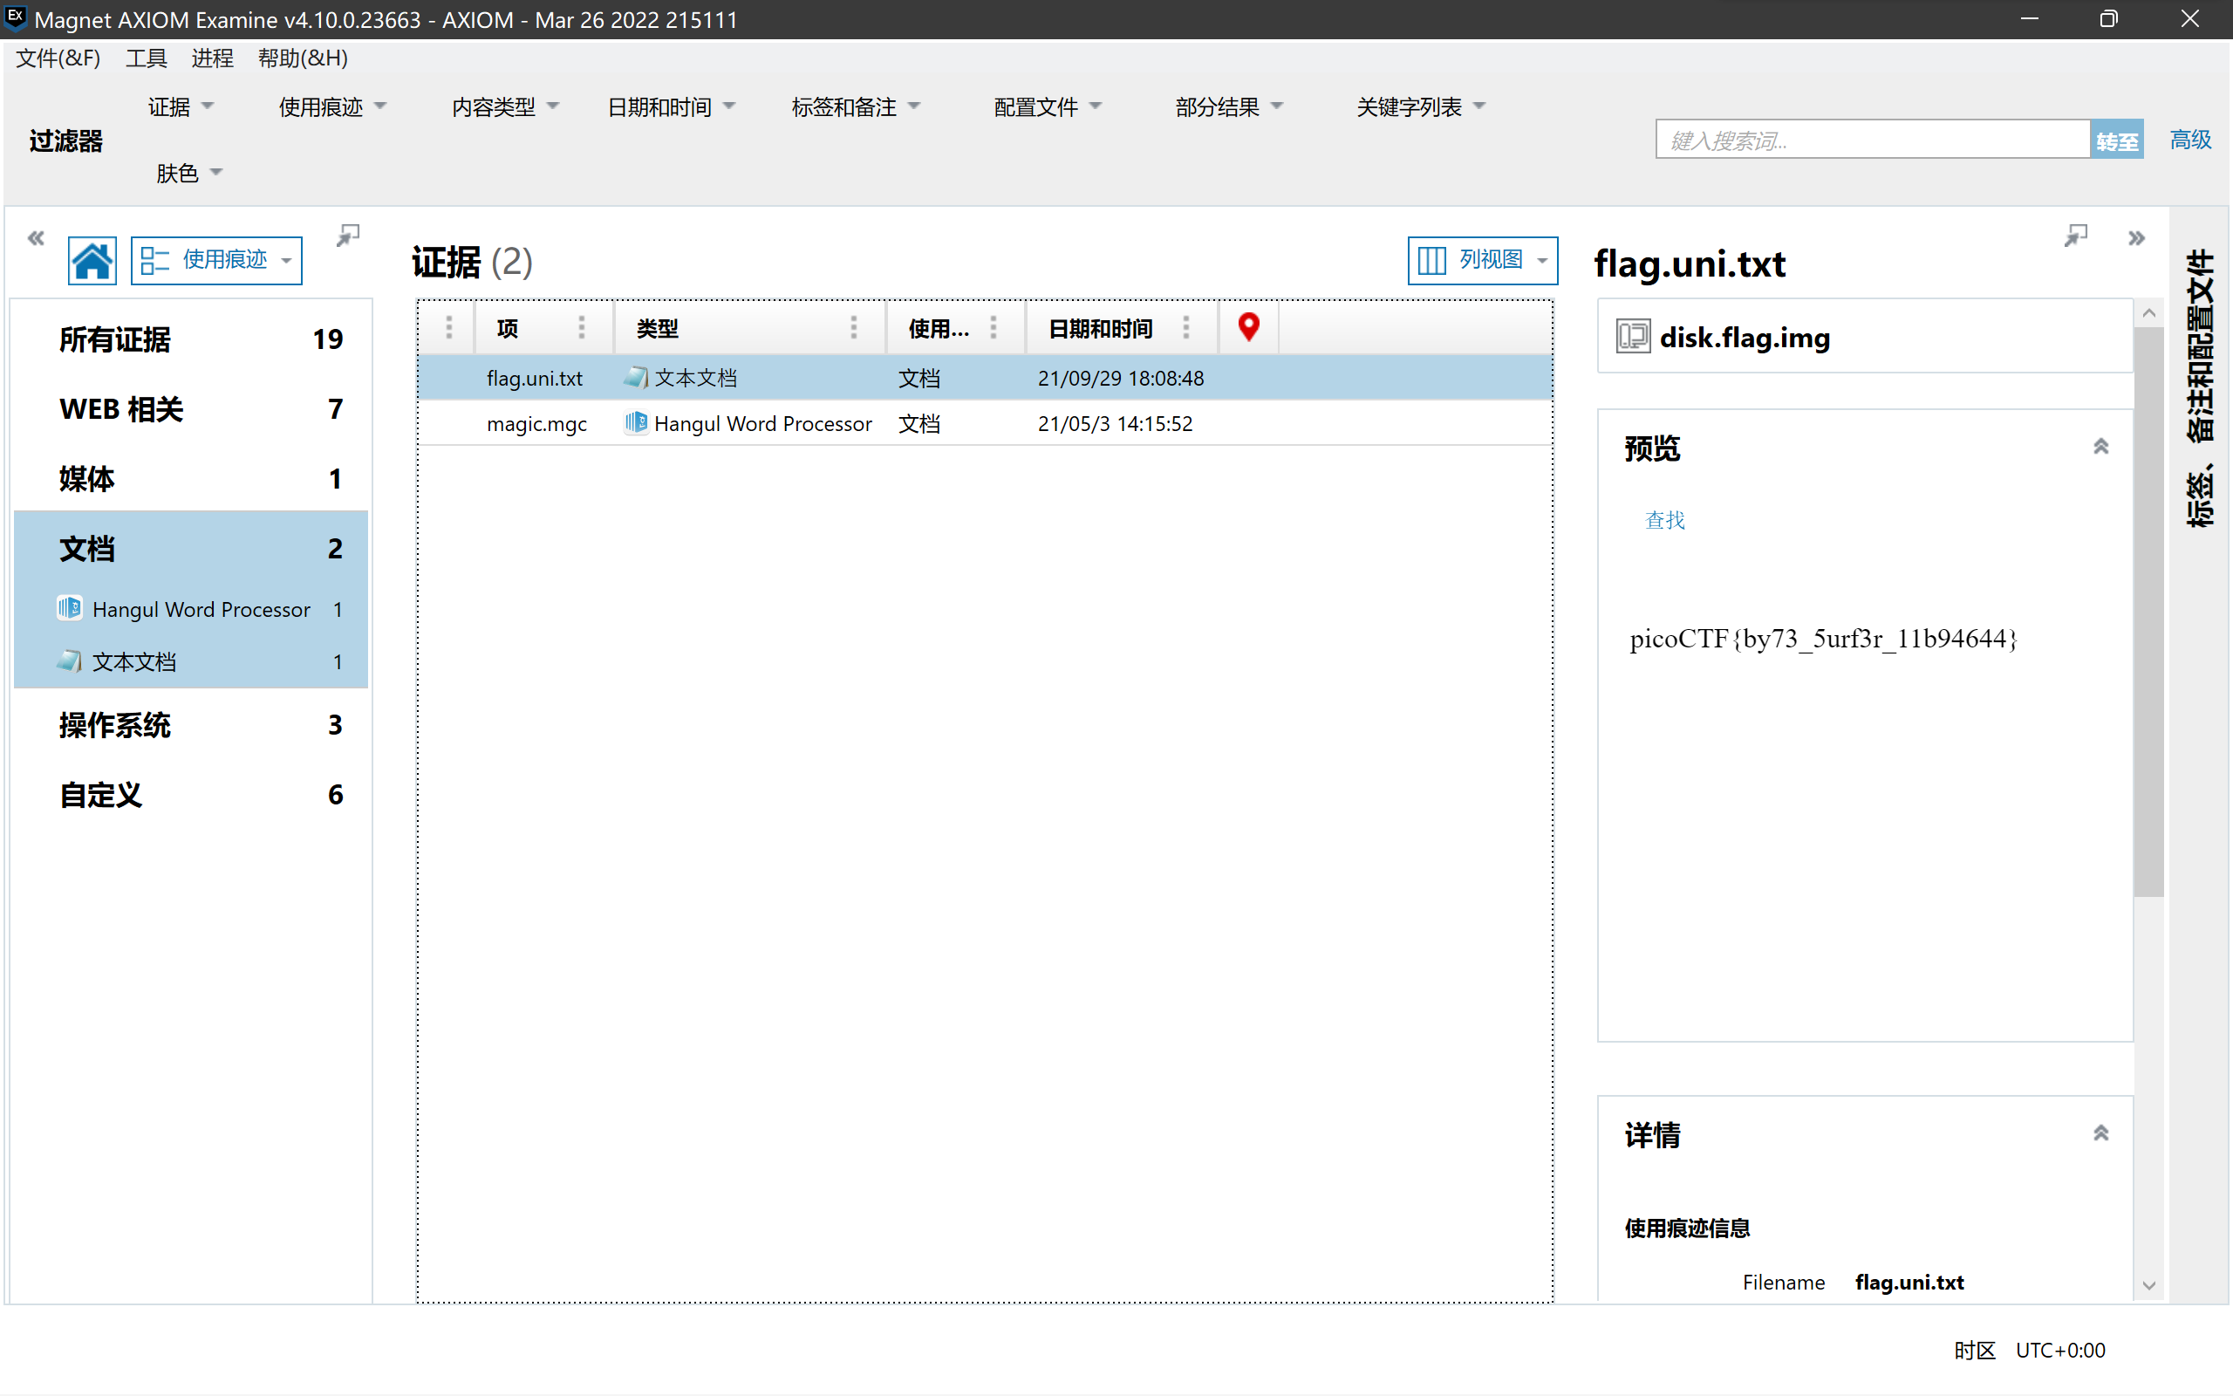2233x1396 pixels.
Task: Collapse the left navigation panel with « arrow
Action: pyautogui.click(x=35, y=237)
